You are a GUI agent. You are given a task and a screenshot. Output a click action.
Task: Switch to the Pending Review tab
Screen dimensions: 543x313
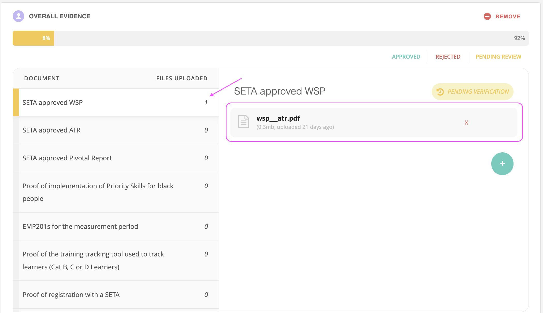(498, 57)
